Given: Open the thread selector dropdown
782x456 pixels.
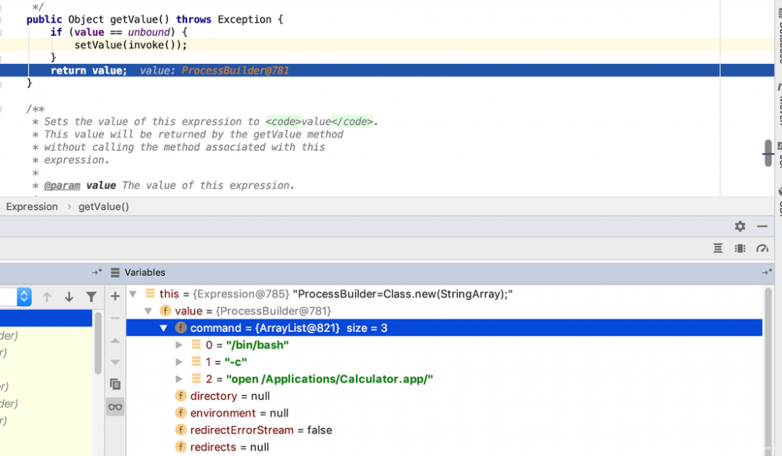Looking at the screenshot, I should 23,297.
